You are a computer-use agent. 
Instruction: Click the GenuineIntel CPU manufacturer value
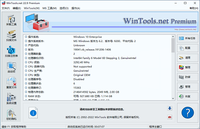point(81,71)
